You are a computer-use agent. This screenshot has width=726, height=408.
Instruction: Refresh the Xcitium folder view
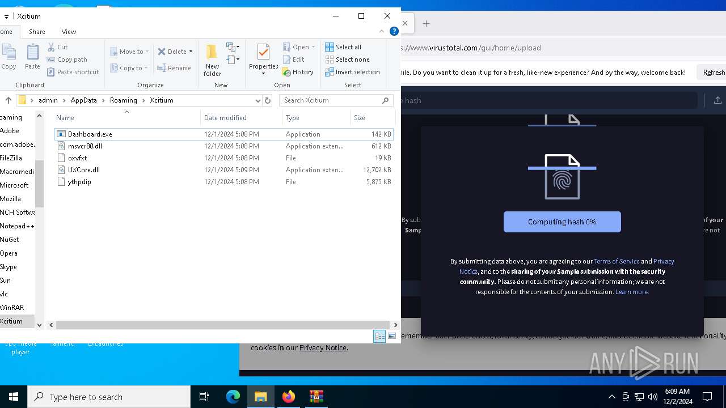tap(268, 100)
